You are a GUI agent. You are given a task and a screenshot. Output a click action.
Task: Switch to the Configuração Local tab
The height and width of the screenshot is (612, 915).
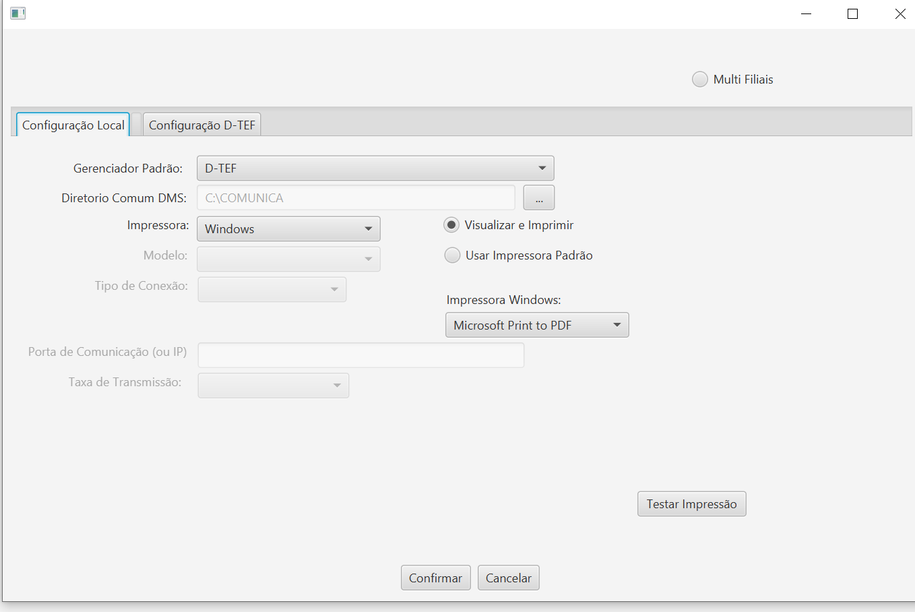coord(73,125)
